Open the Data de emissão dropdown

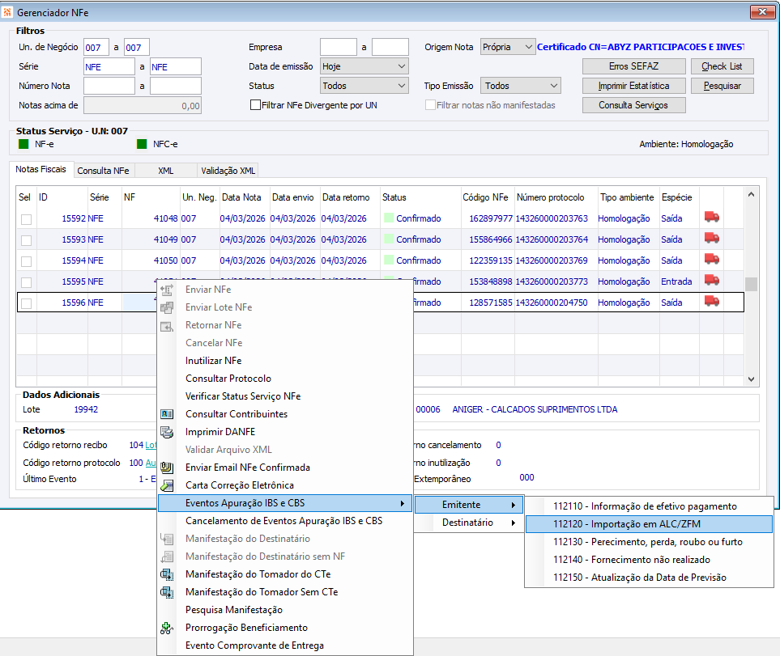(364, 66)
